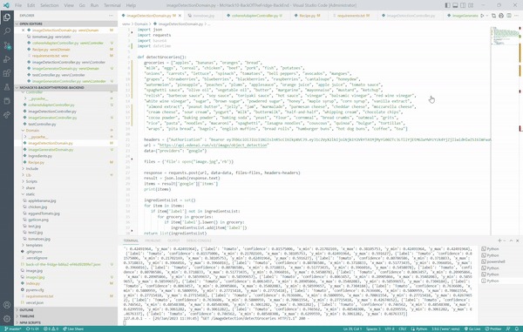Open chicken.jpg in the static folder

point(66,207)
